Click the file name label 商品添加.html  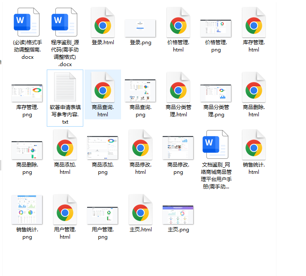(x=65, y=168)
